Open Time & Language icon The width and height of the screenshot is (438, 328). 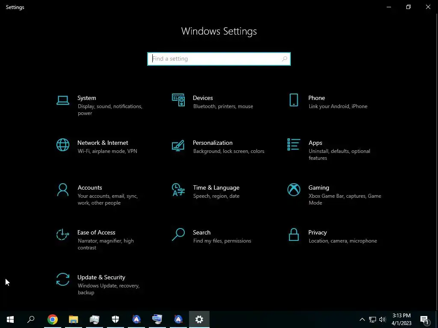tap(178, 190)
